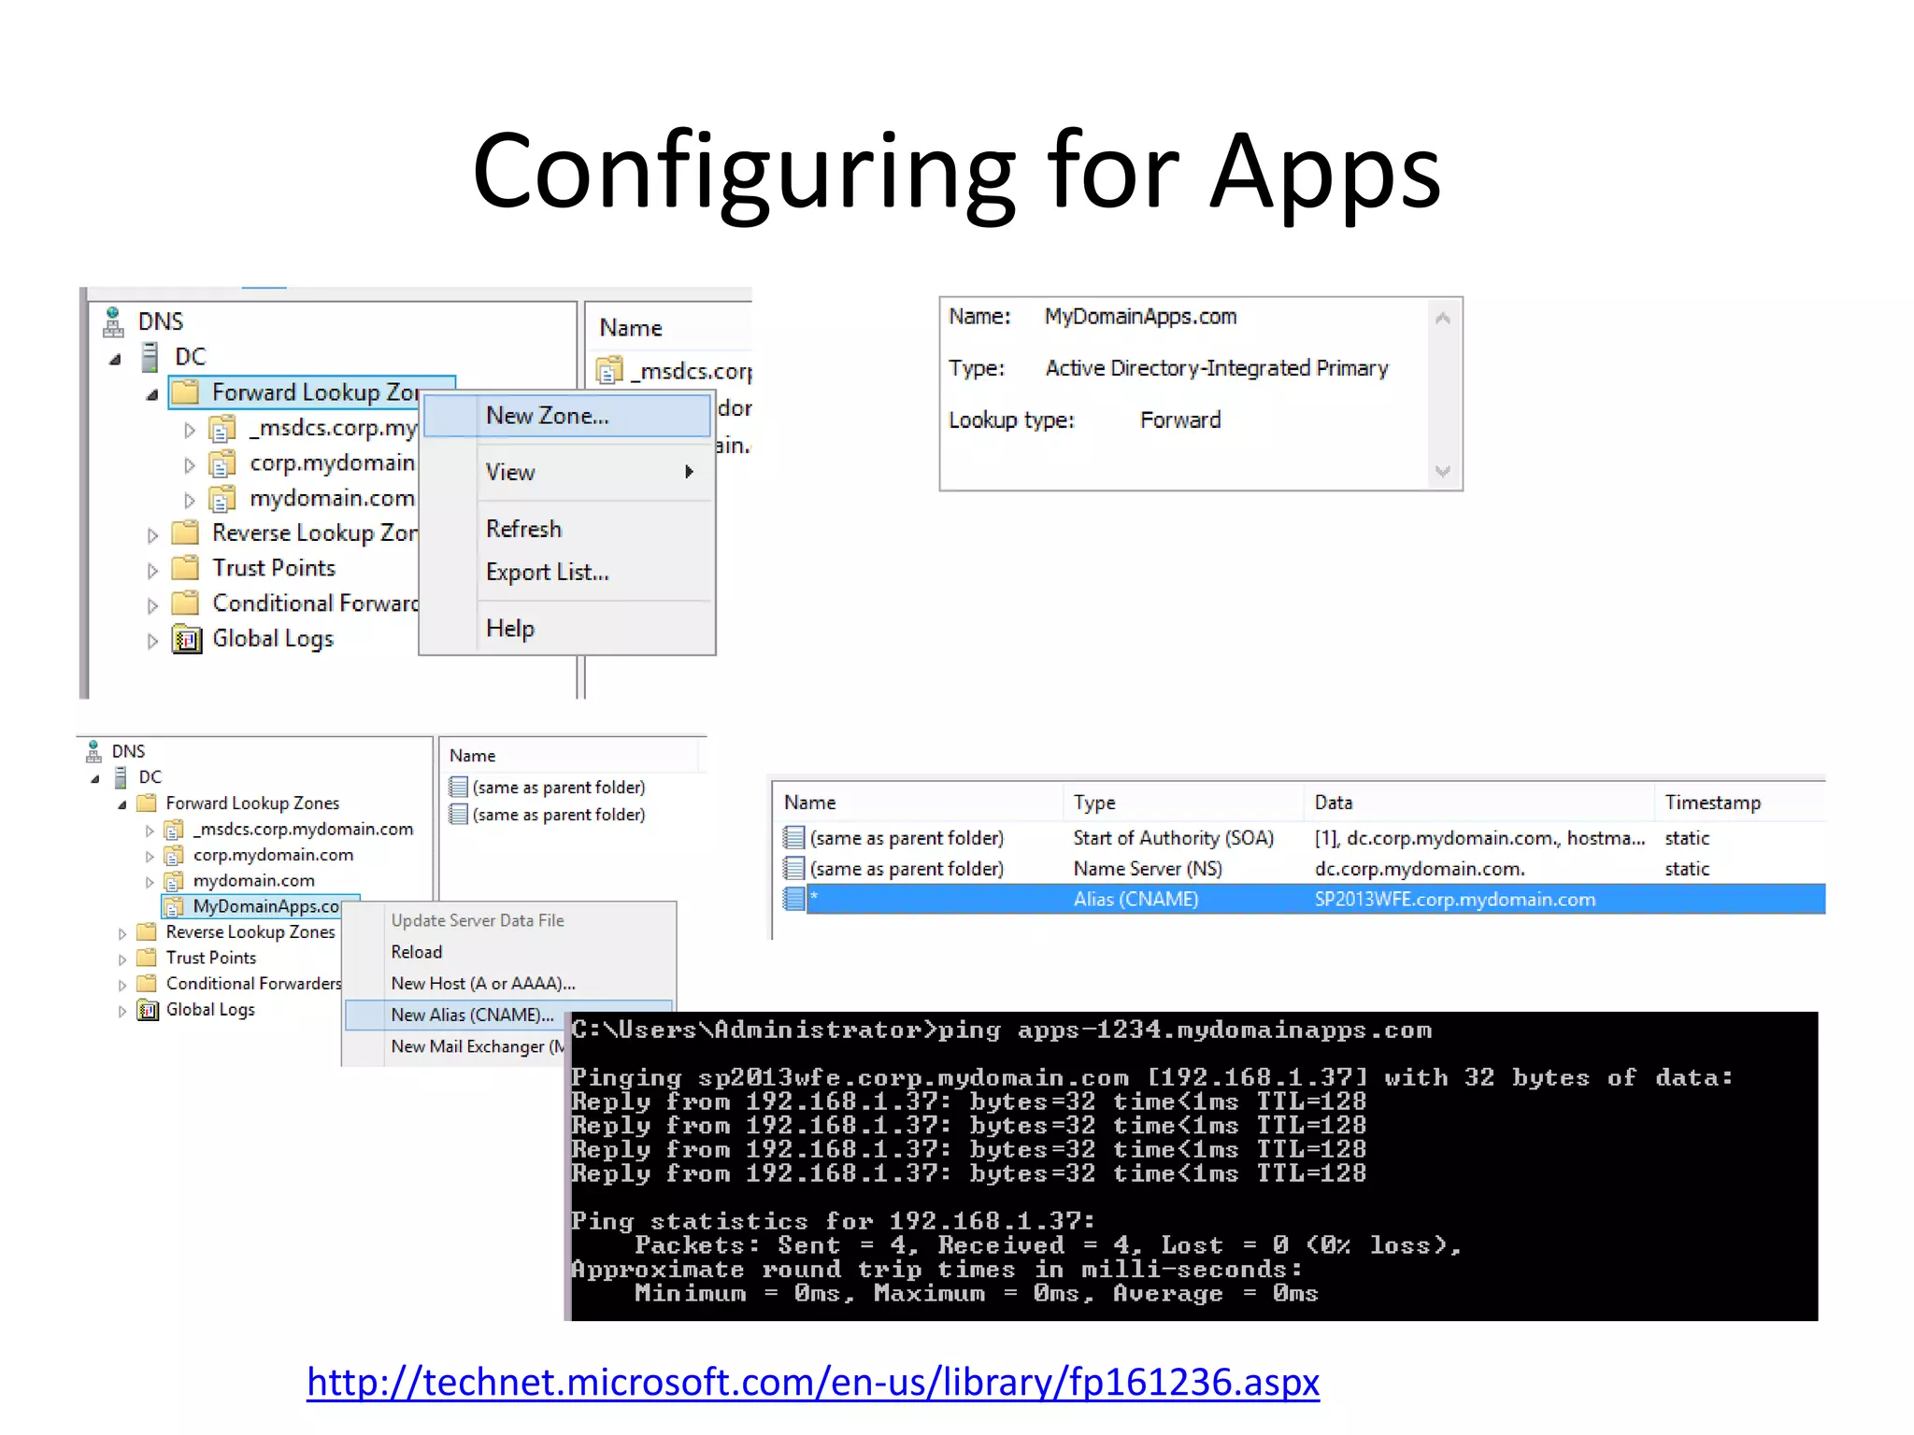Click the Data column header

click(x=1478, y=803)
